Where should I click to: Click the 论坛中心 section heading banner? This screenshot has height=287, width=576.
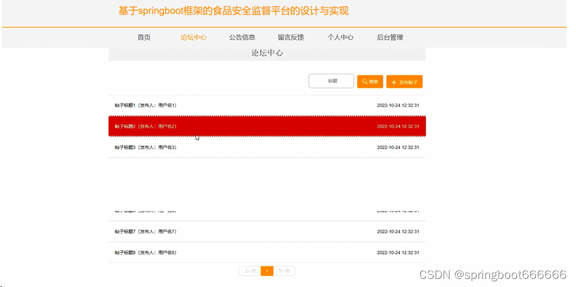[267, 53]
